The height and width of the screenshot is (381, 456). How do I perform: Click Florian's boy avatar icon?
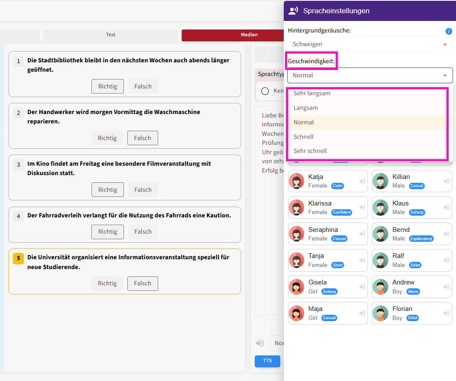[380, 313]
